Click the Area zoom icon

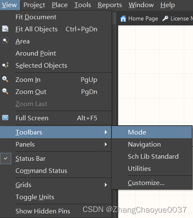tap(5, 41)
